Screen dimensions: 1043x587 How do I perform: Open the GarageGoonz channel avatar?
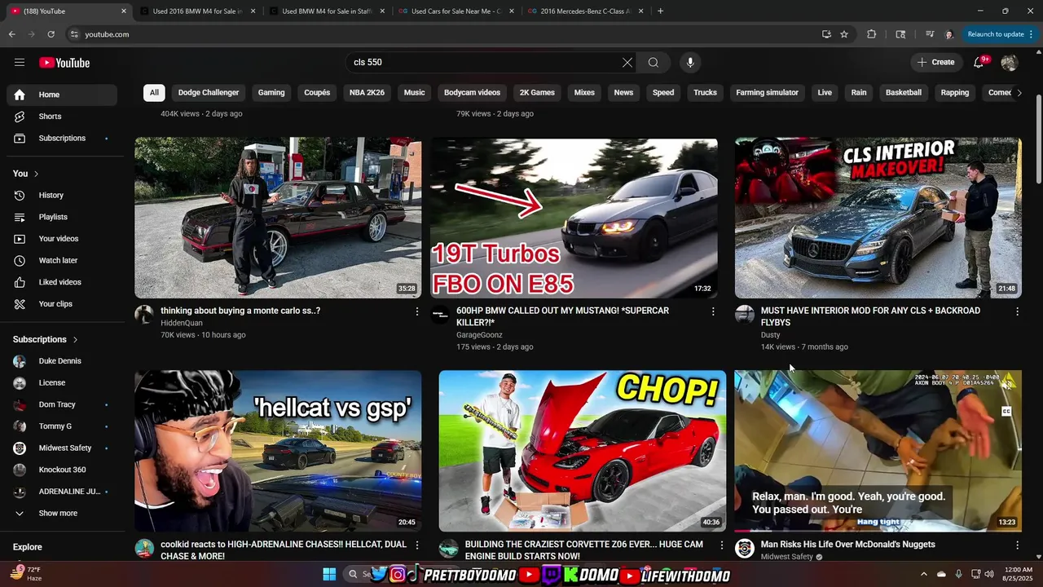click(440, 315)
